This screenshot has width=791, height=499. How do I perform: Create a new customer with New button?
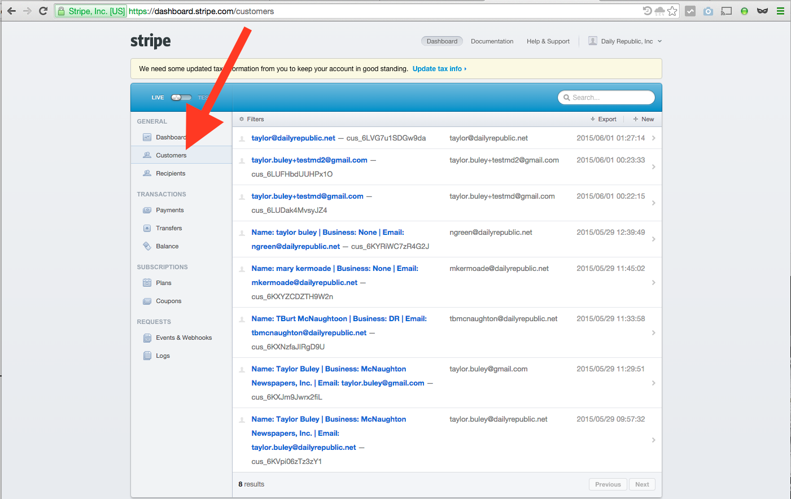pyautogui.click(x=644, y=119)
